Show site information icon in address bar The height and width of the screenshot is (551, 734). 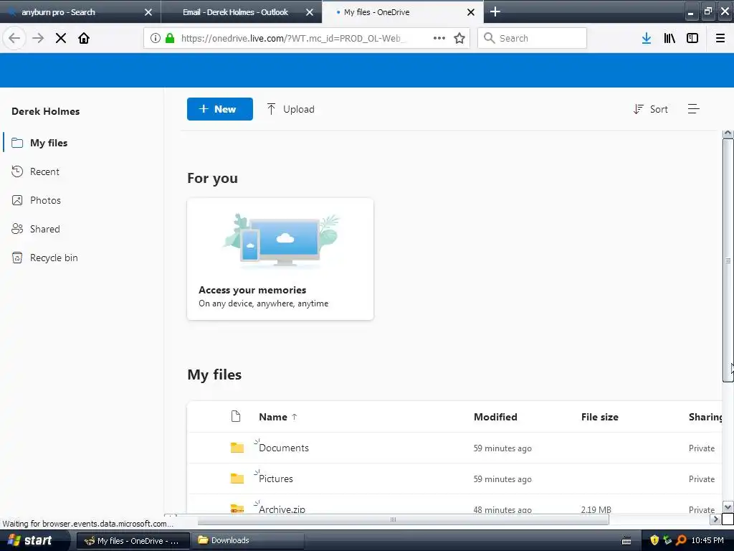click(x=155, y=39)
